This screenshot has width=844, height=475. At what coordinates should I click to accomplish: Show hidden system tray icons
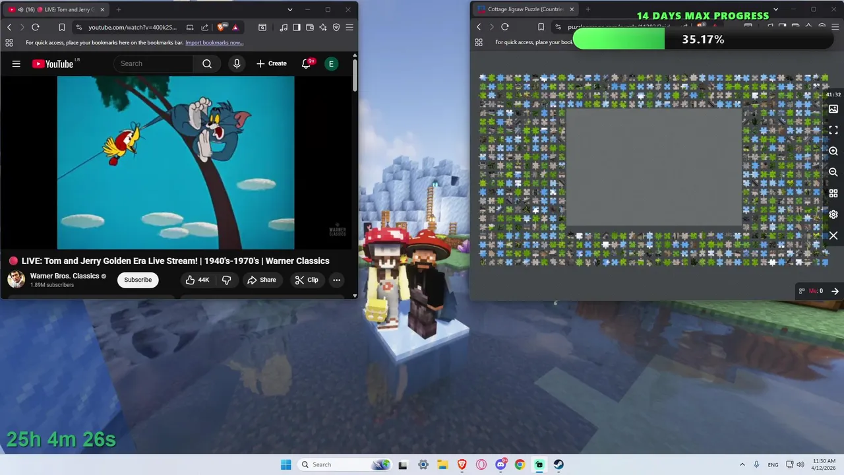click(x=742, y=464)
